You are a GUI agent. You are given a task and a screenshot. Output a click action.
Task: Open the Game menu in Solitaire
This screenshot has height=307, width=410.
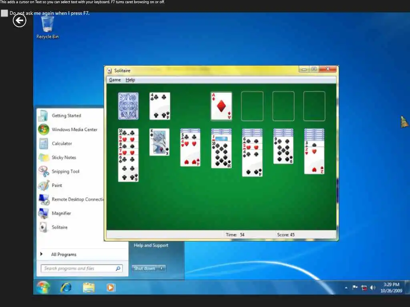tap(115, 80)
